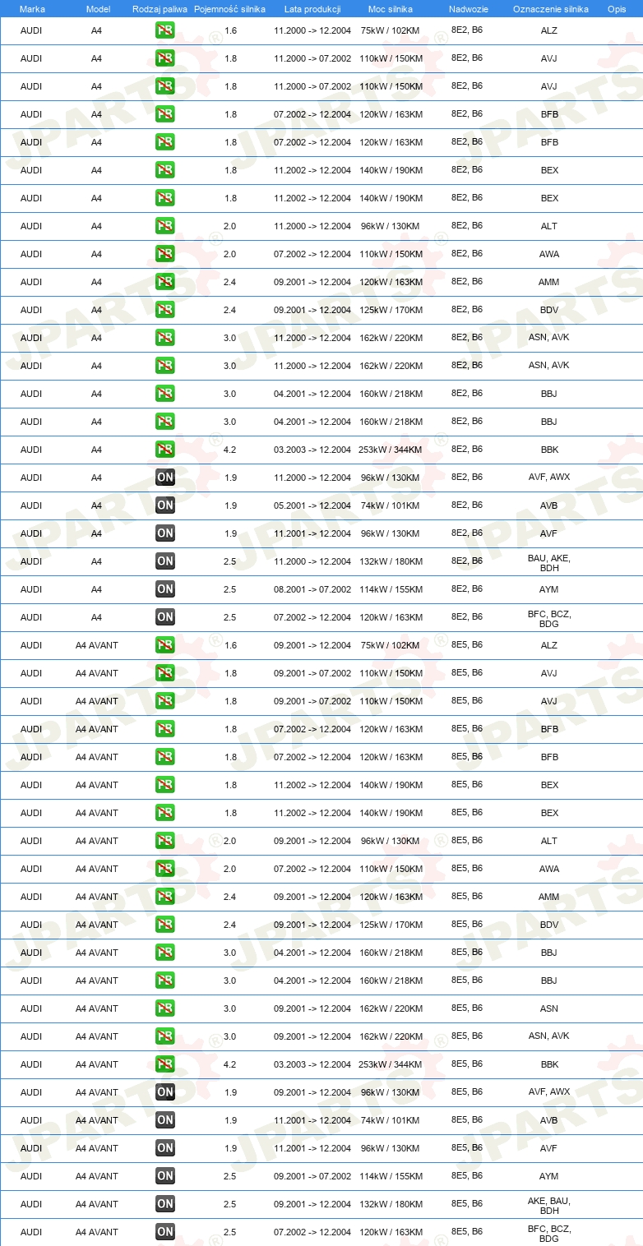The width and height of the screenshot is (643, 1246).
Task: Select '75kW / 102KM' in the A4 AVANT row
Action: (x=391, y=646)
